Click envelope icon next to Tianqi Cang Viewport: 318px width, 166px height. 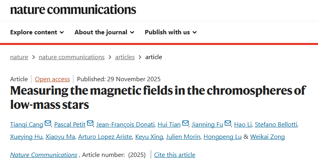tap(48, 124)
